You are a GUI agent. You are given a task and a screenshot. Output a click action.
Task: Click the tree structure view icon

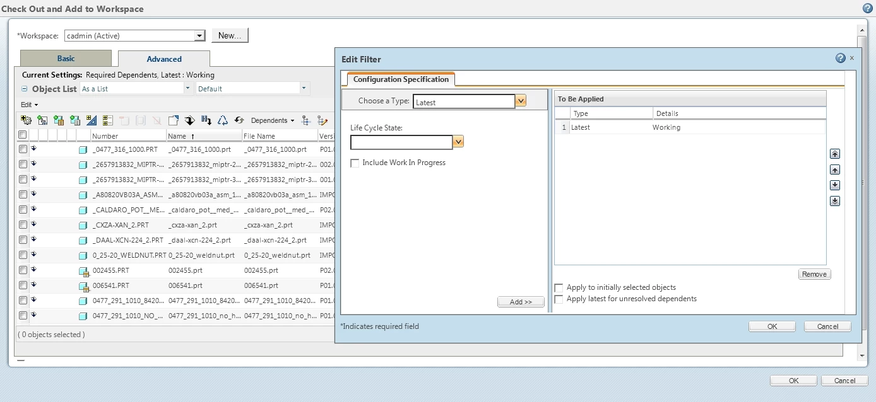[307, 120]
